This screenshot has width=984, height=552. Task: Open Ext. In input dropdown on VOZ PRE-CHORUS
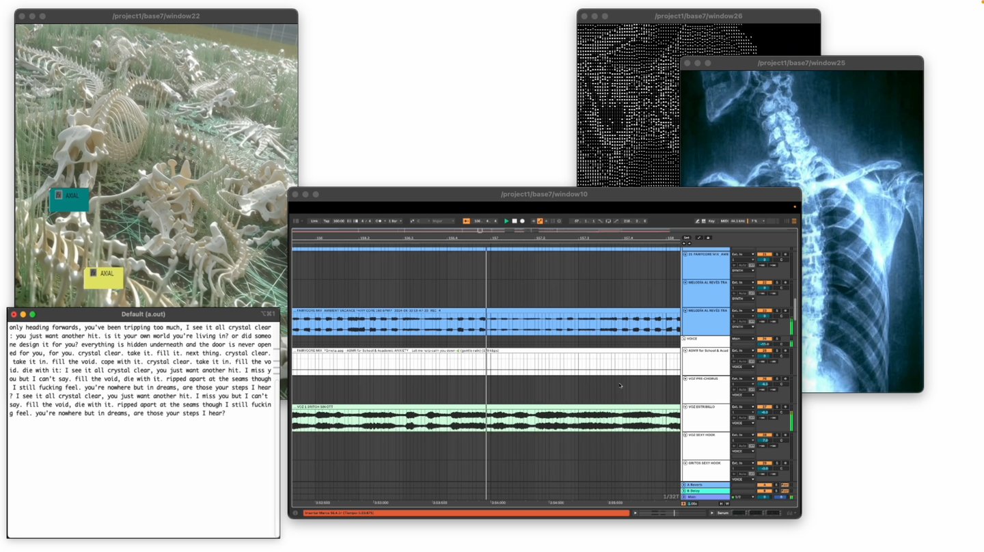[x=743, y=378]
